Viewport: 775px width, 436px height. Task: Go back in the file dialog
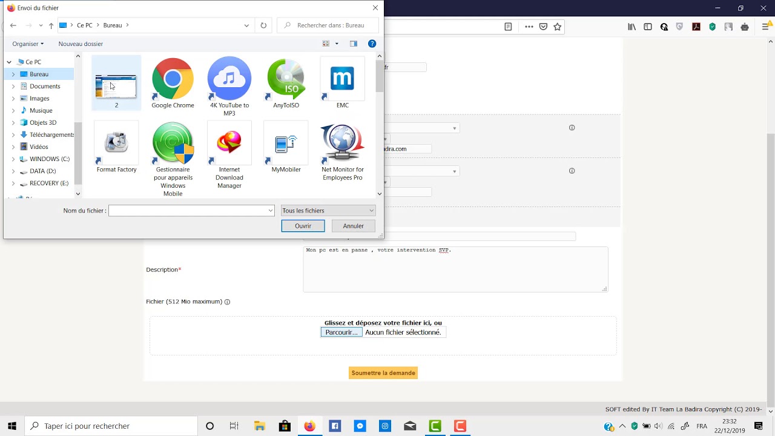tap(13, 25)
